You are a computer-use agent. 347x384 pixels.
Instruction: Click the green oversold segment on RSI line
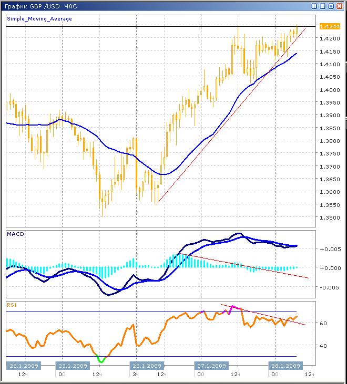pos(100,360)
